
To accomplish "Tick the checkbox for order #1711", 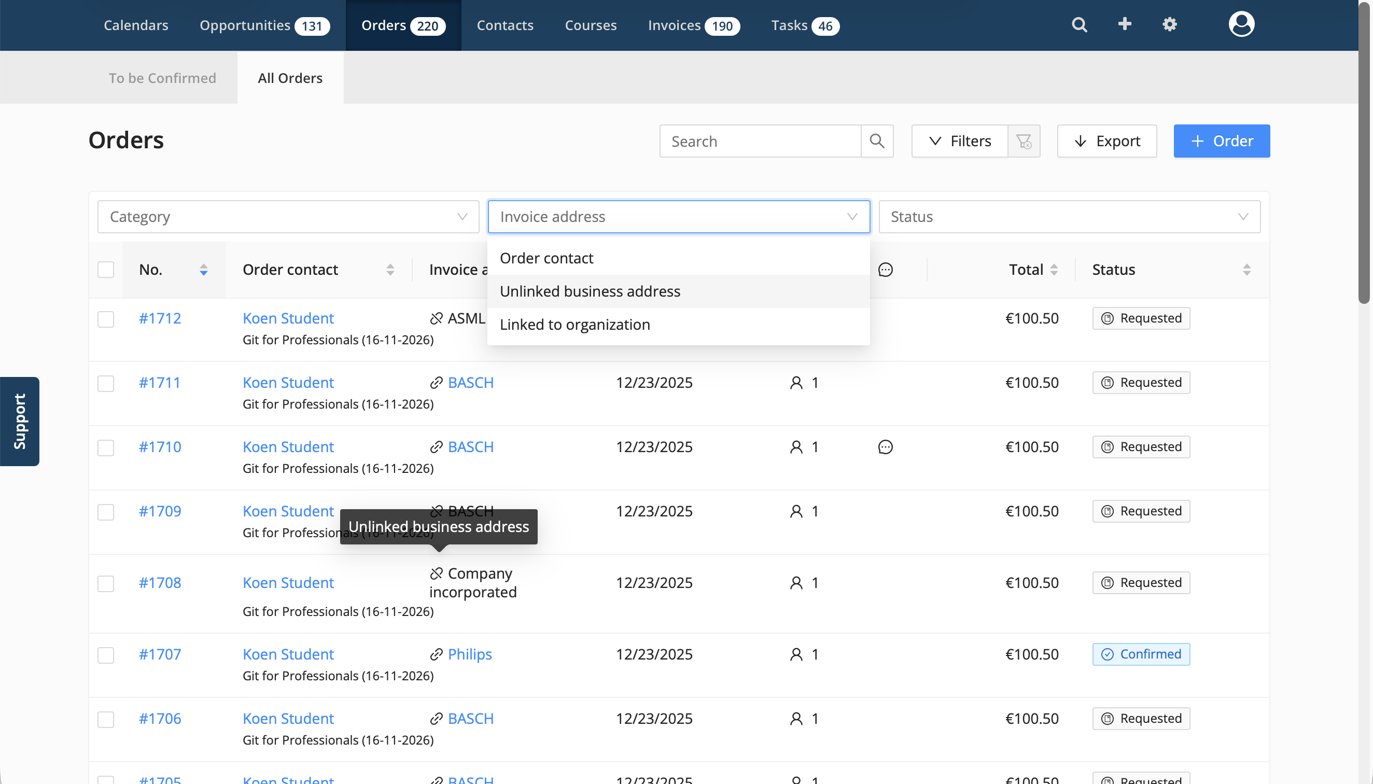I will tap(106, 383).
